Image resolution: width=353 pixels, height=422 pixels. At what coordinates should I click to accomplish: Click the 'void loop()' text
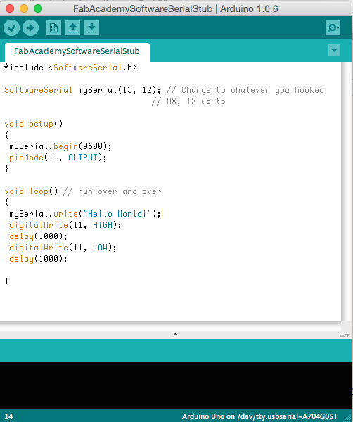click(x=31, y=191)
